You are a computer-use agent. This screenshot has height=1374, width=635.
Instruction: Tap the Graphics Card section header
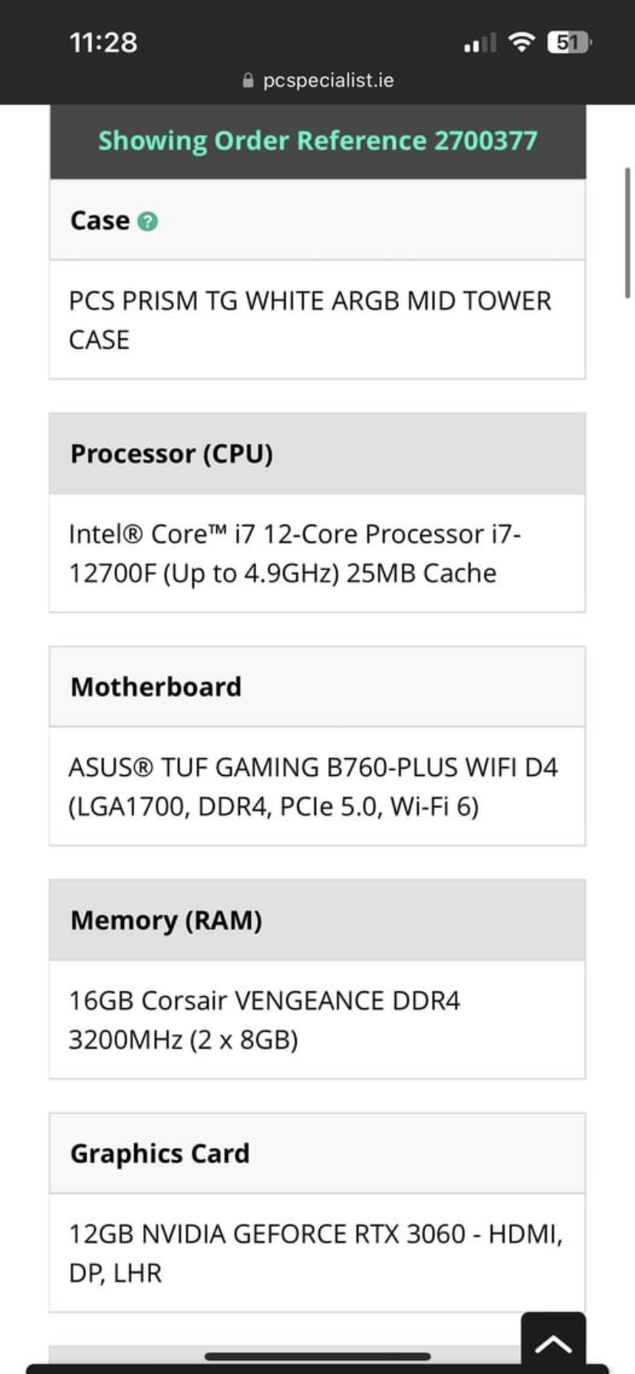pyautogui.click(x=317, y=1153)
